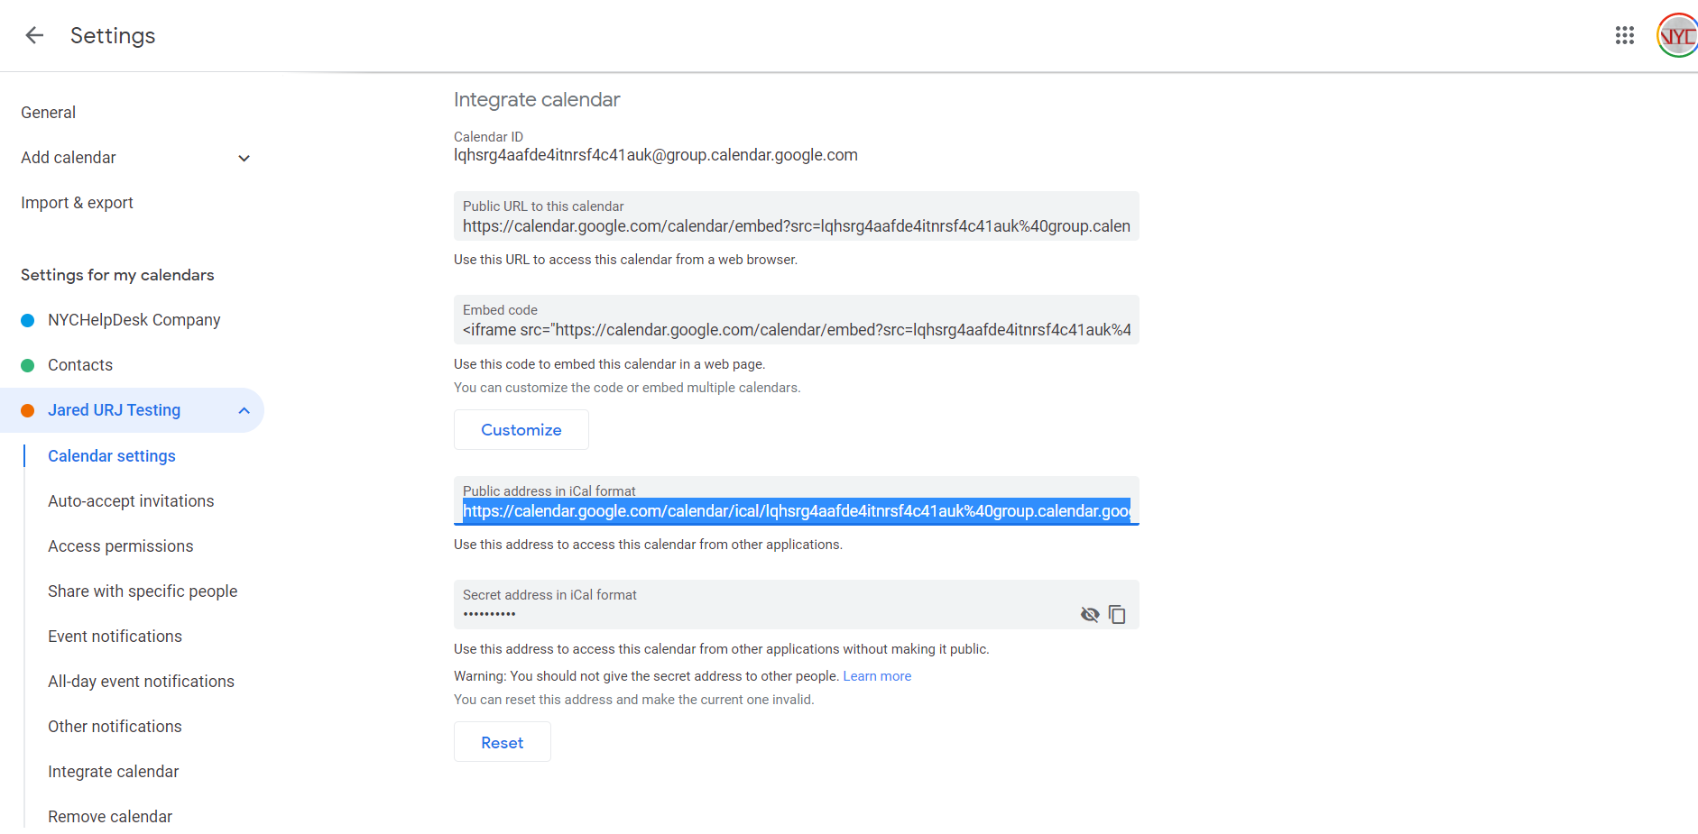
Task: Open Import & export settings
Action: pos(77,203)
